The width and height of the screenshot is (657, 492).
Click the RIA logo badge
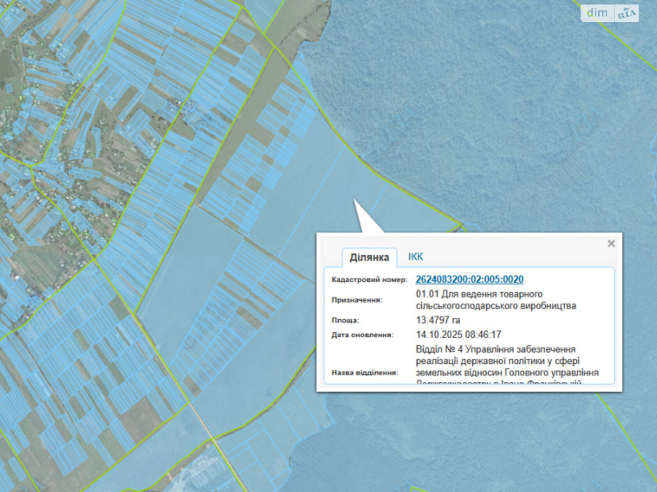(x=626, y=14)
